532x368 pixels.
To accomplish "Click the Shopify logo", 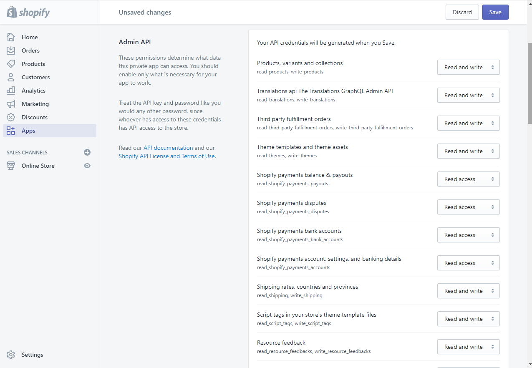I will pyautogui.click(x=28, y=12).
